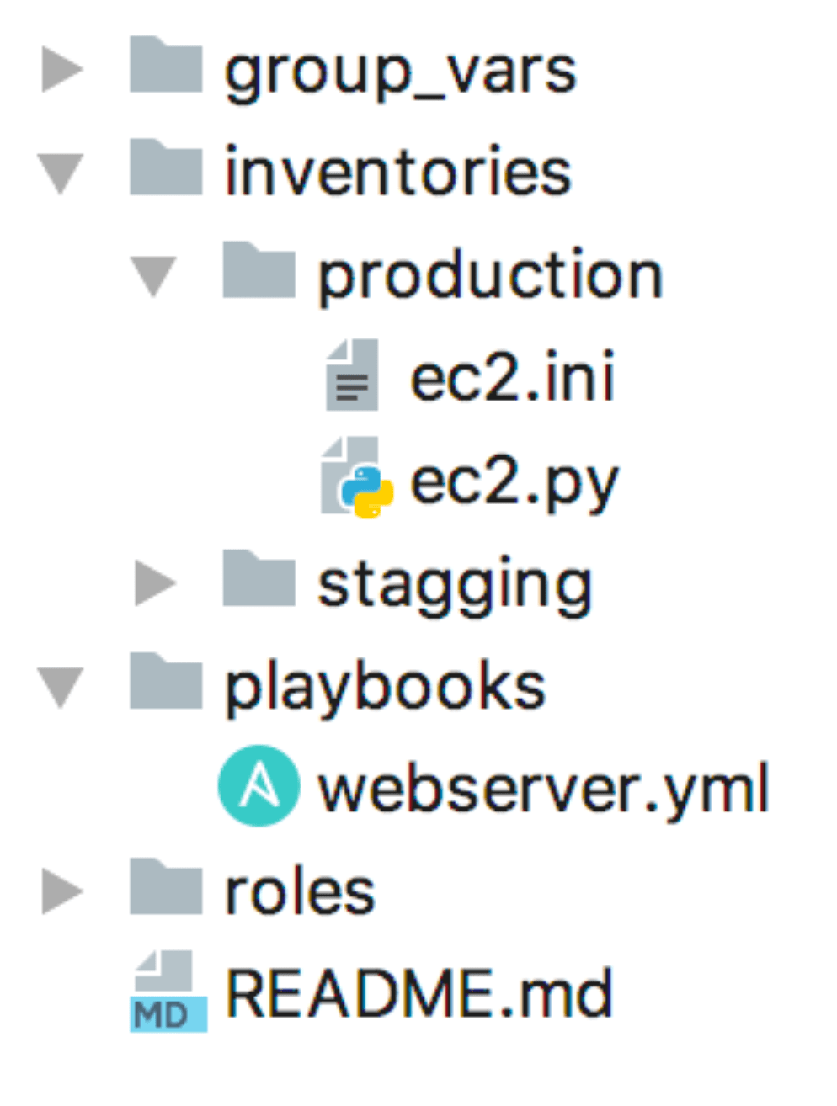Expand the group_vars folder arrow

[62, 69]
